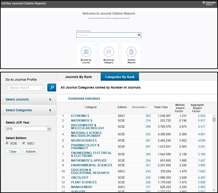Image resolution: width=218 pixels, height=193 pixels.
Task: Open EDUCATION & EDUCATIONAL RESEARCH category
Action: point(90,171)
